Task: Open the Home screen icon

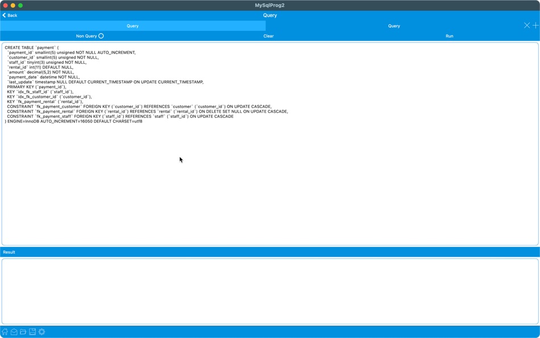Action: pyautogui.click(x=5, y=332)
